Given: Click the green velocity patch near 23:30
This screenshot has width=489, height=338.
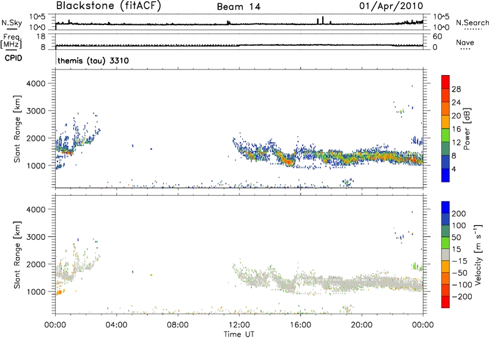Looking at the screenshot, I should pos(416,267).
